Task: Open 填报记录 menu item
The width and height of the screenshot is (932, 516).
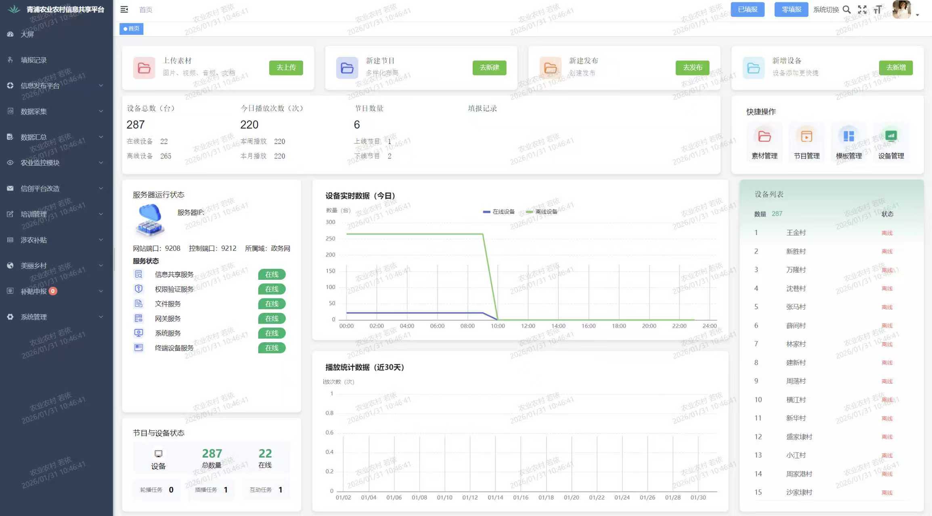Action: tap(34, 60)
